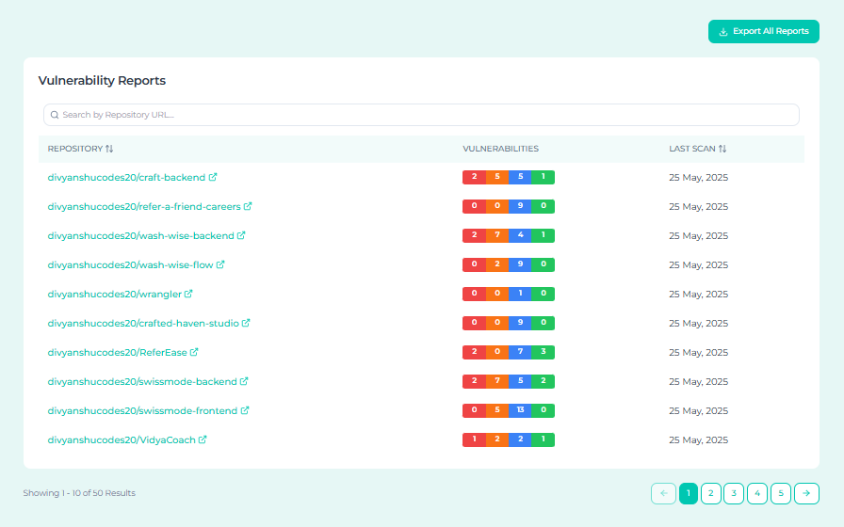Click external link icon beside VidyaCoach

203,439
